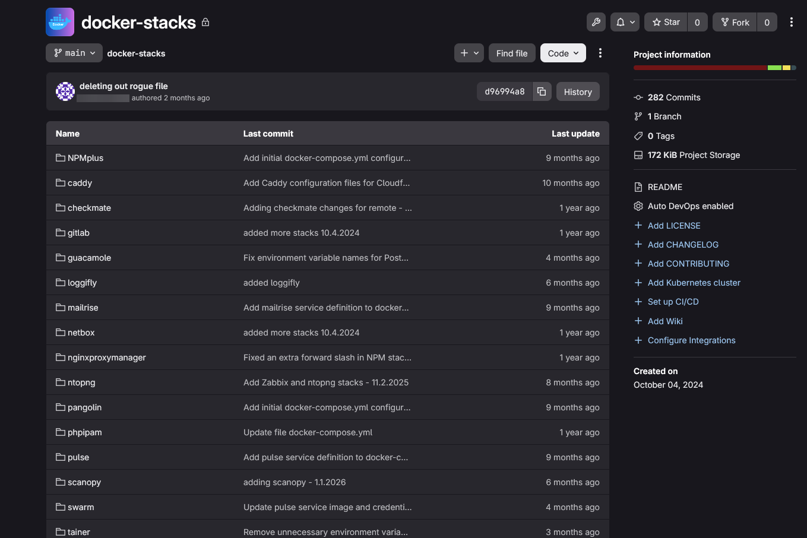The image size is (807, 538).
Task: Click the yellow segment of languages bar
Action: [x=787, y=68]
